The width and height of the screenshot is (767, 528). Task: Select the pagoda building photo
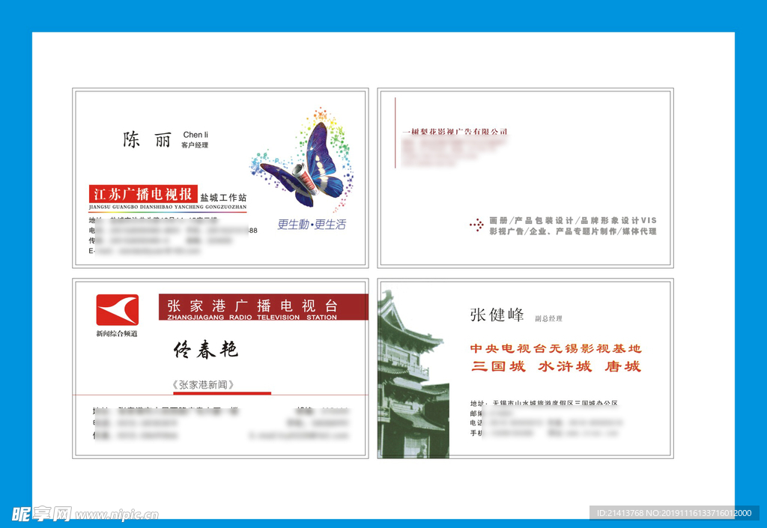pyautogui.click(x=413, y=374)
